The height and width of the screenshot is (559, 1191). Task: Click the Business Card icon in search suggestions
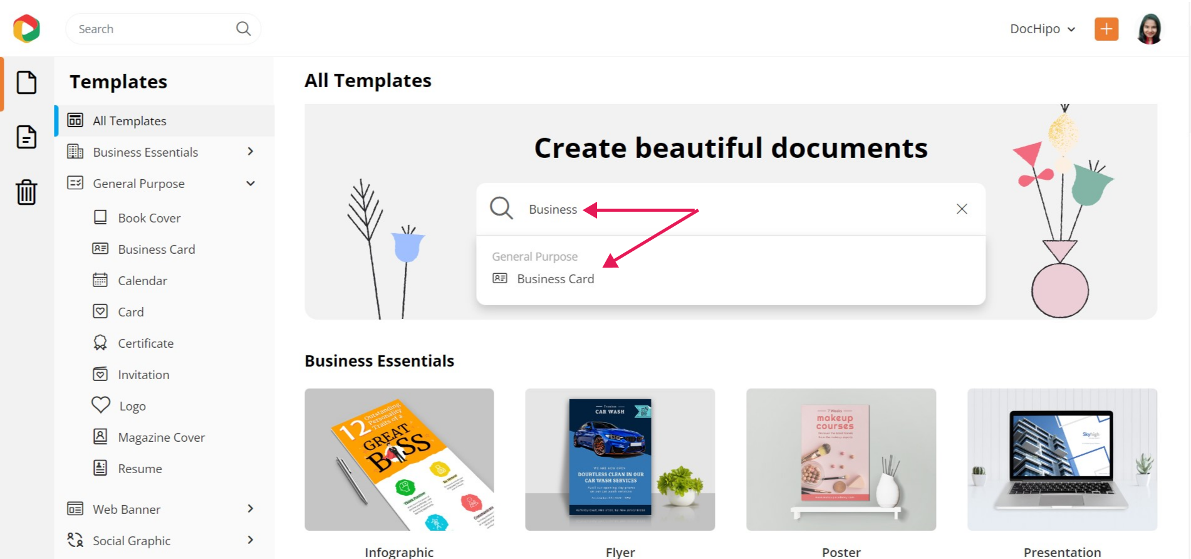(500, 278)
